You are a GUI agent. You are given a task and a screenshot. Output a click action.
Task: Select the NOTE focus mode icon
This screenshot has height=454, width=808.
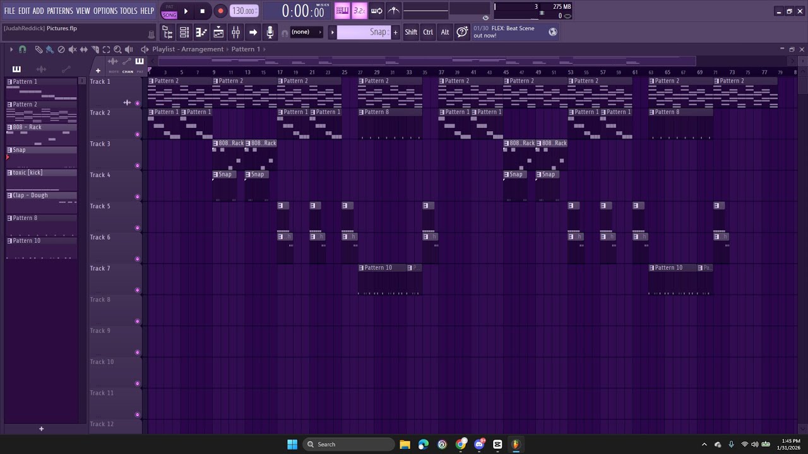114,71
